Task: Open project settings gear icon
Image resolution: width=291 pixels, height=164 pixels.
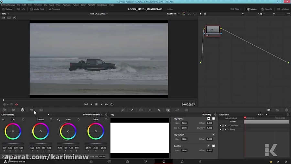Action: [x=286, y=161]
